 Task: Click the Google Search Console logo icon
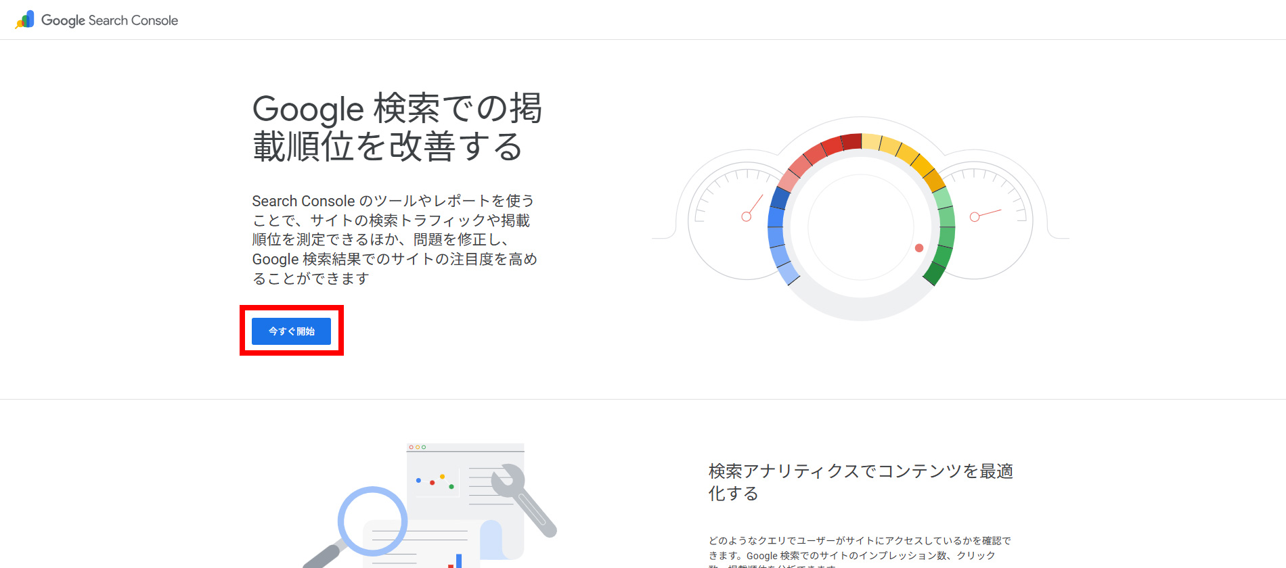click(25, 20)
